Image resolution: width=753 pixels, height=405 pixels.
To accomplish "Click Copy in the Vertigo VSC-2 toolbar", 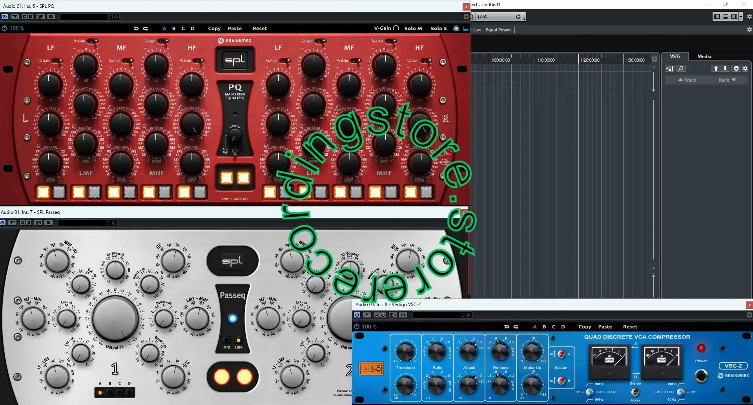I will pyautogui.click(x=585, y=327).
